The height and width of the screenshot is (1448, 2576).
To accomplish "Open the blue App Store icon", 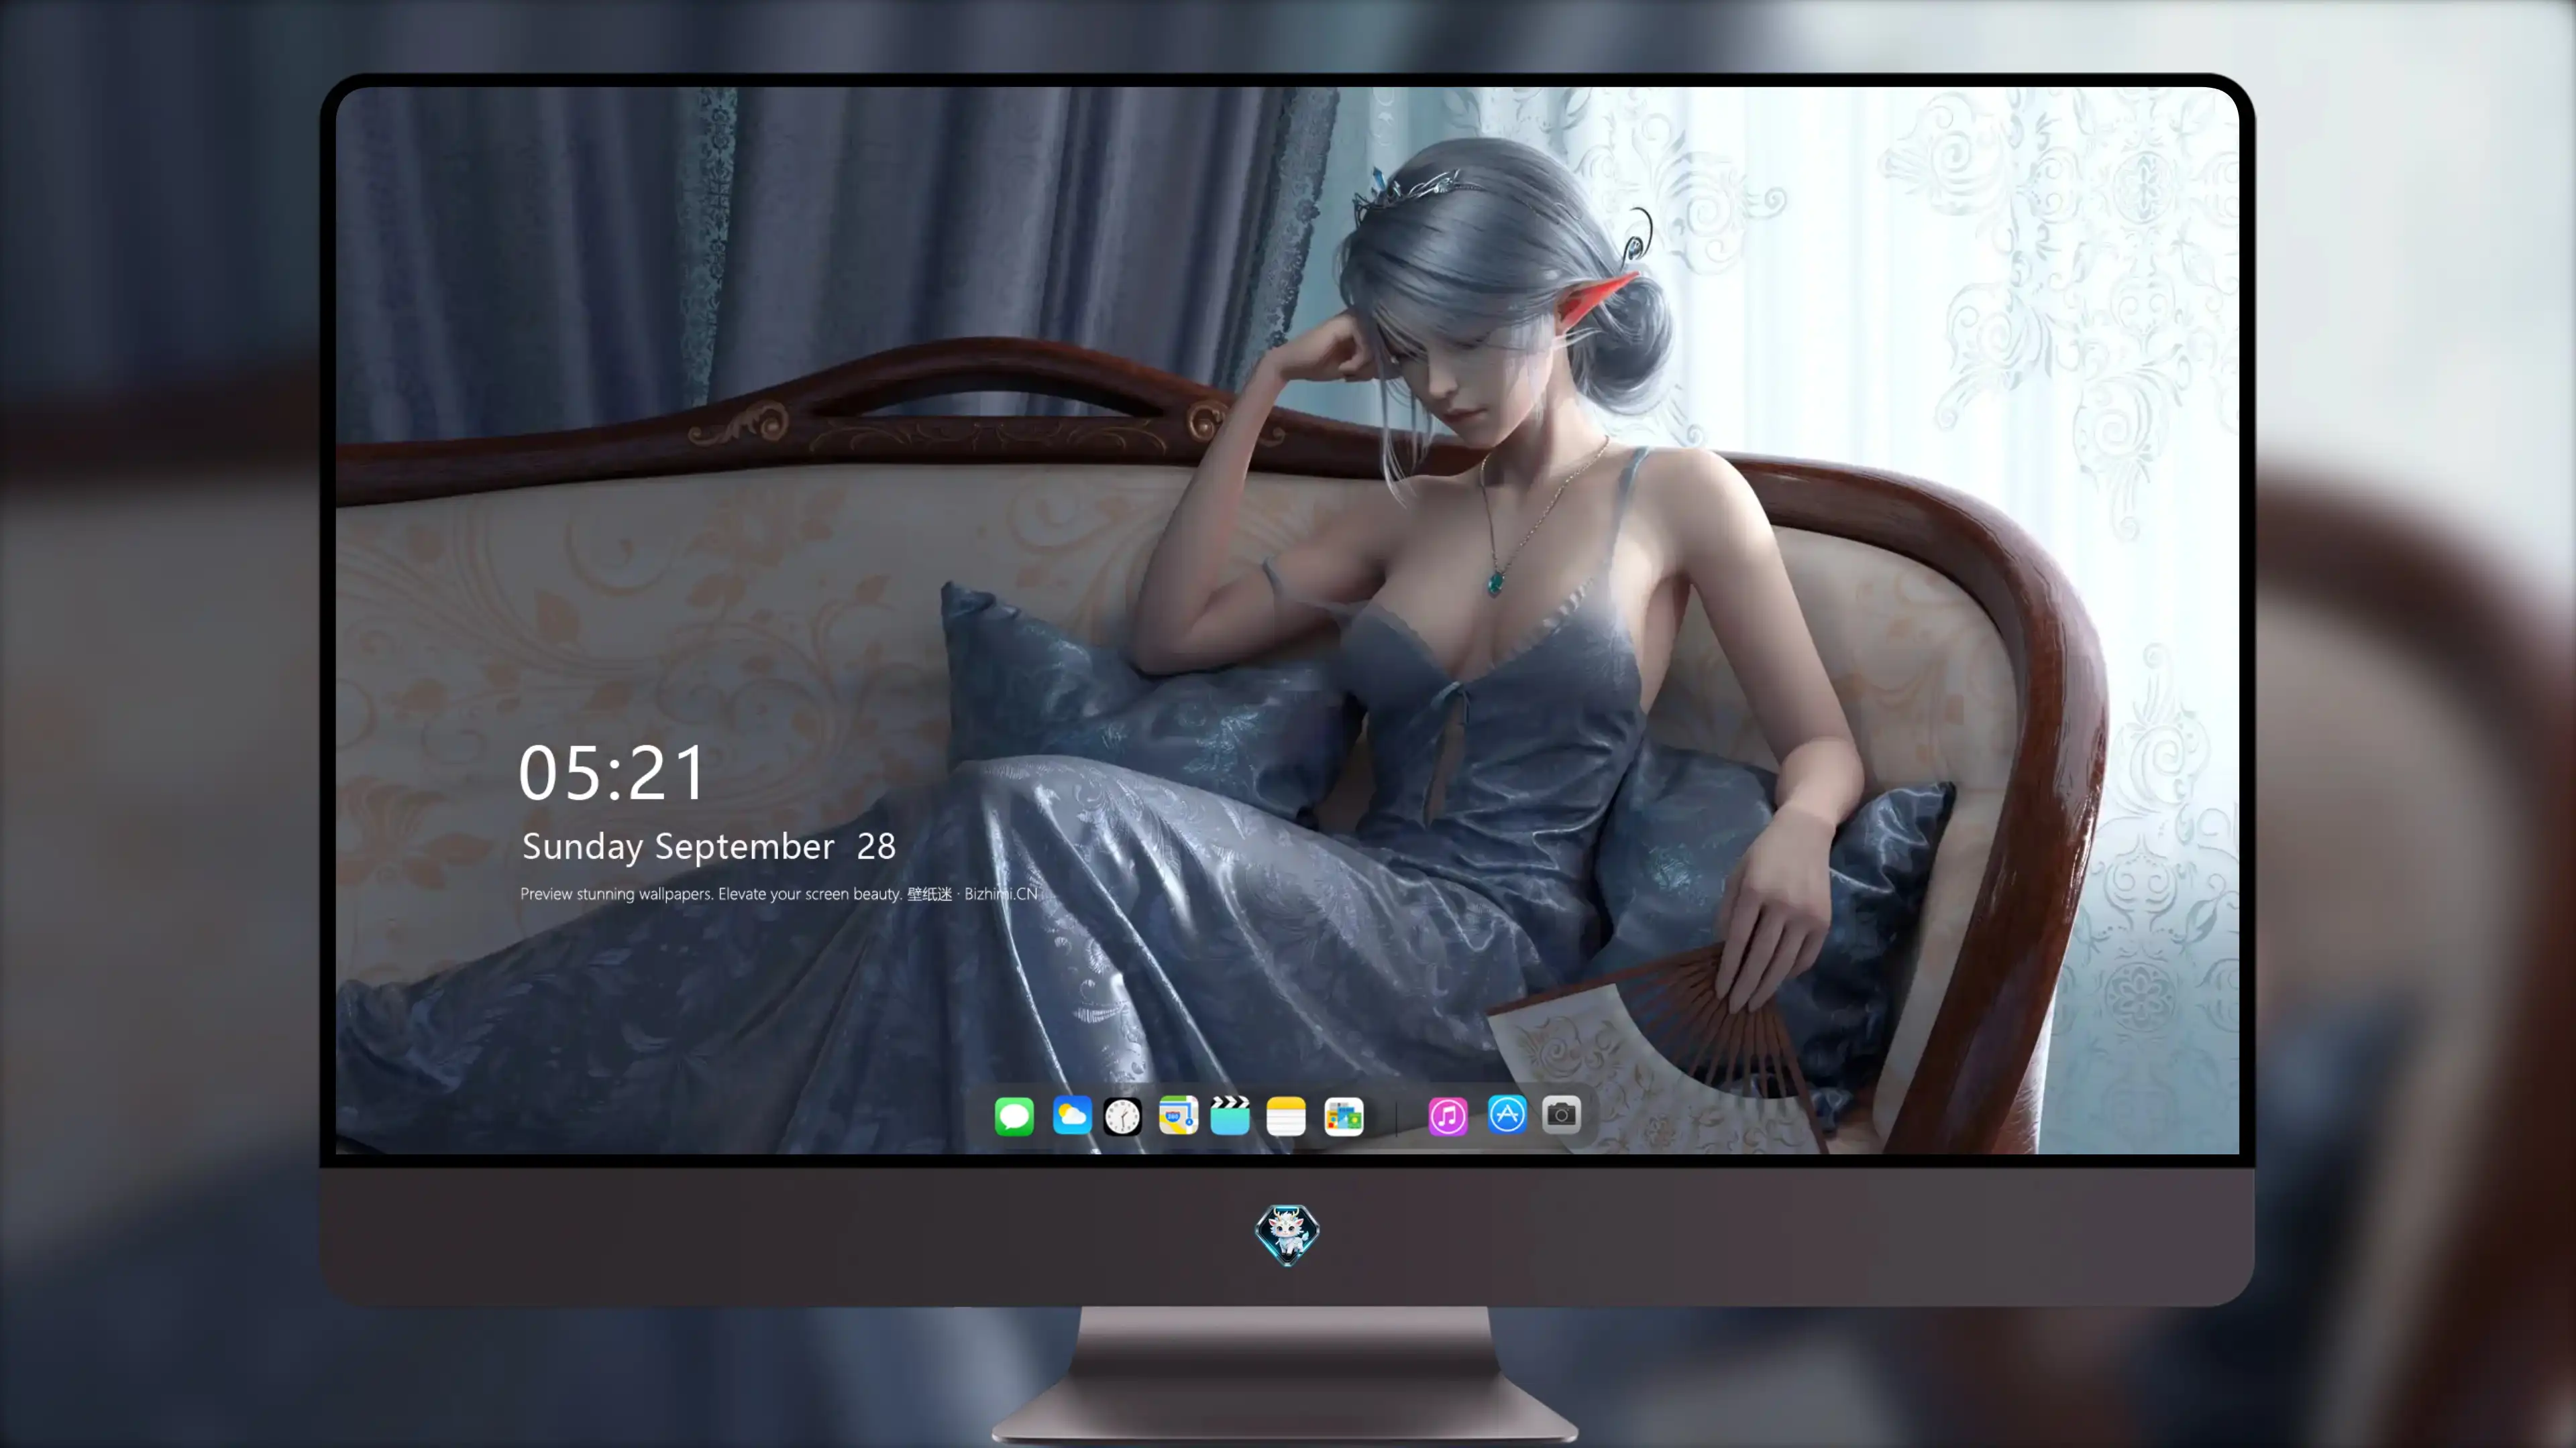I will pyautogui.click(x=1507, y=1114).
